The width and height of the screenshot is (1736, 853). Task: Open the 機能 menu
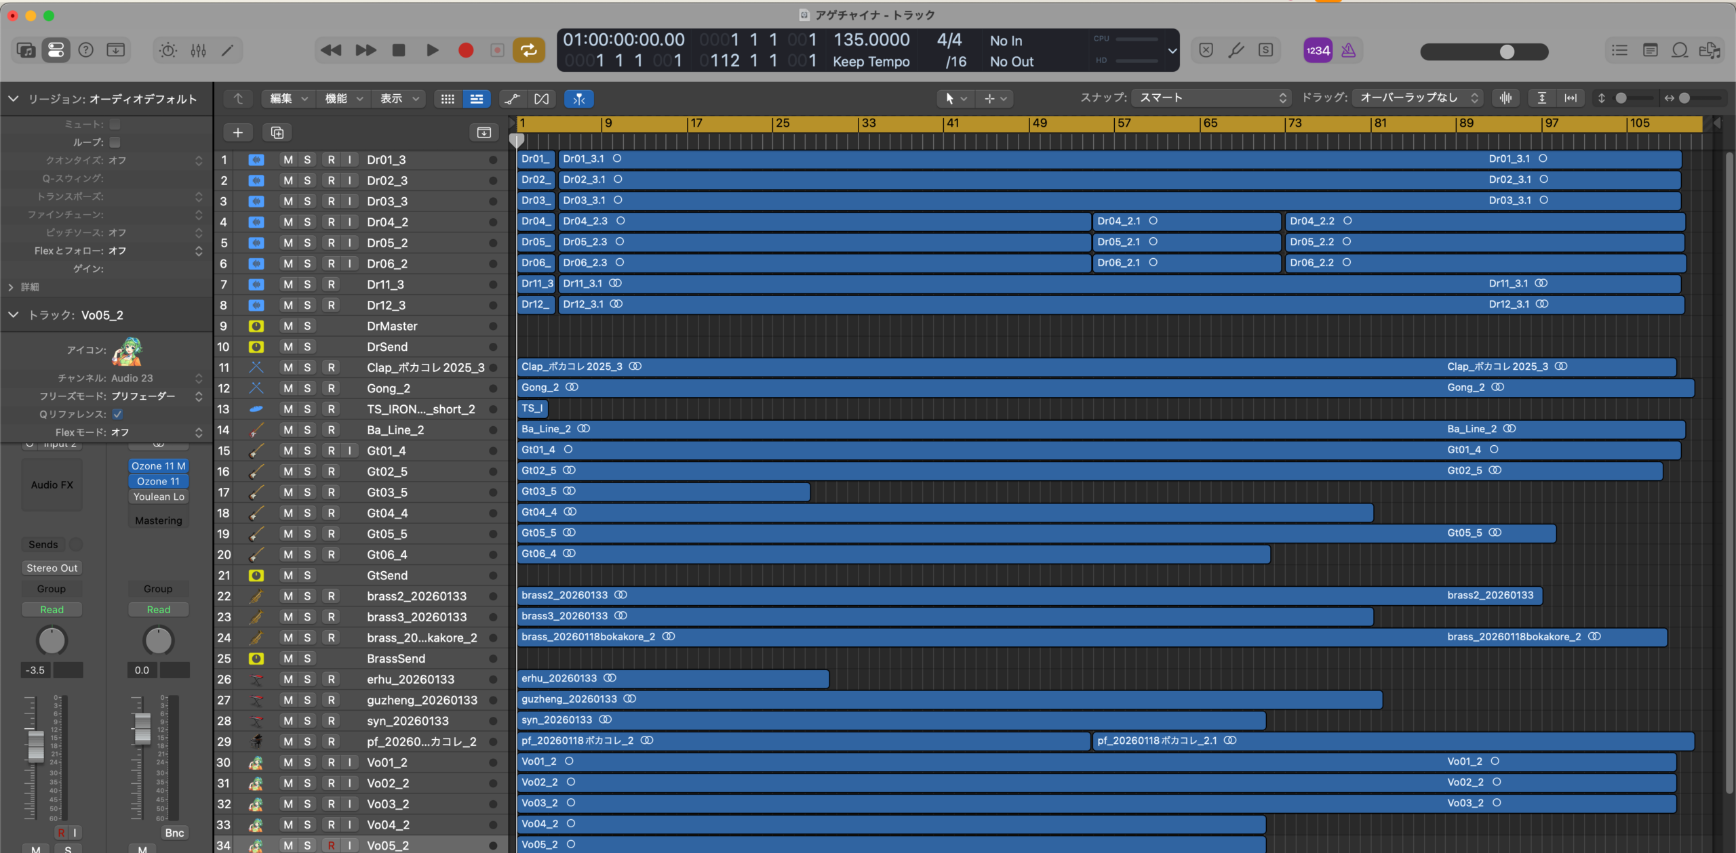tap(343, 98)
